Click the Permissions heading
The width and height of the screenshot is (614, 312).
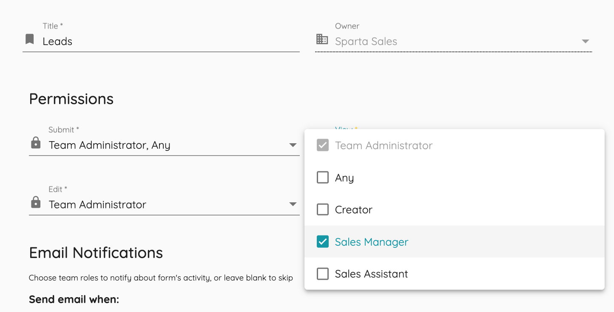pyautogui.click(x=71, y=99)
